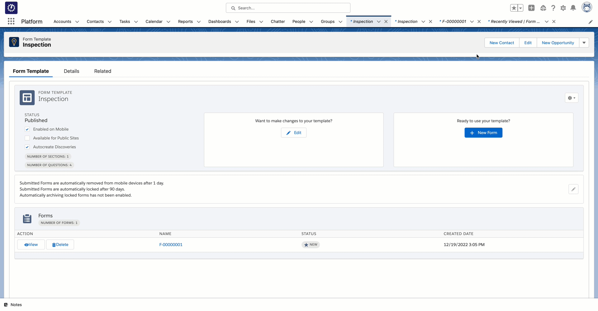Open the user profile avatar
Screen dimensions: 598x311
[x=587, y=7]
